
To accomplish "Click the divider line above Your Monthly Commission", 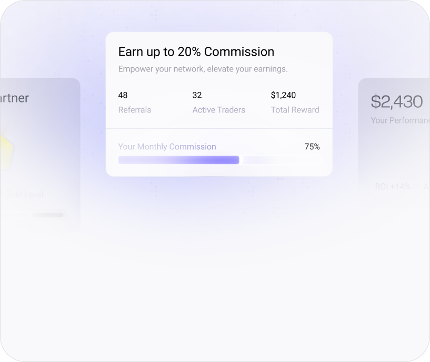I will click(219, 128).
